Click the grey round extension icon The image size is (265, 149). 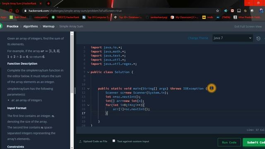pos(252,11)
